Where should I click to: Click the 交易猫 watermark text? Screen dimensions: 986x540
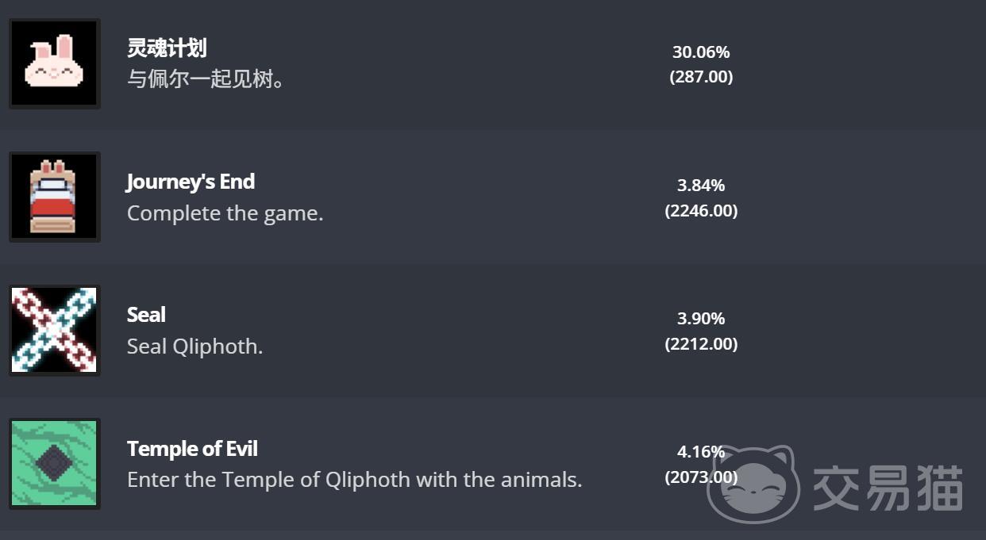[888, 487]
